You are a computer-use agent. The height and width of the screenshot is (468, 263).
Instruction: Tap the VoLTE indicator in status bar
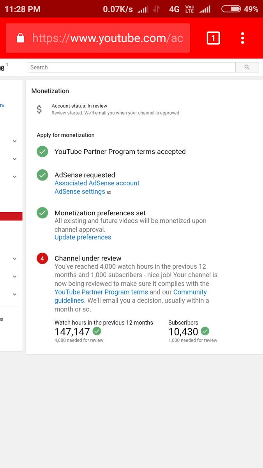tap(189, 9)
